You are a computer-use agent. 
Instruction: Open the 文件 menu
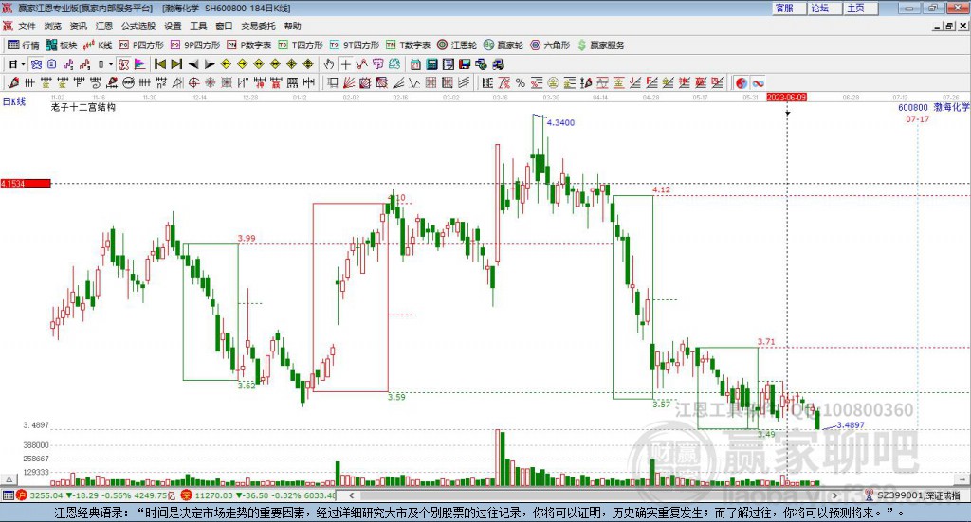(x=27, y=26)
